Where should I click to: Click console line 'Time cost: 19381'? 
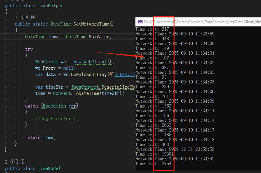(155, 154)
